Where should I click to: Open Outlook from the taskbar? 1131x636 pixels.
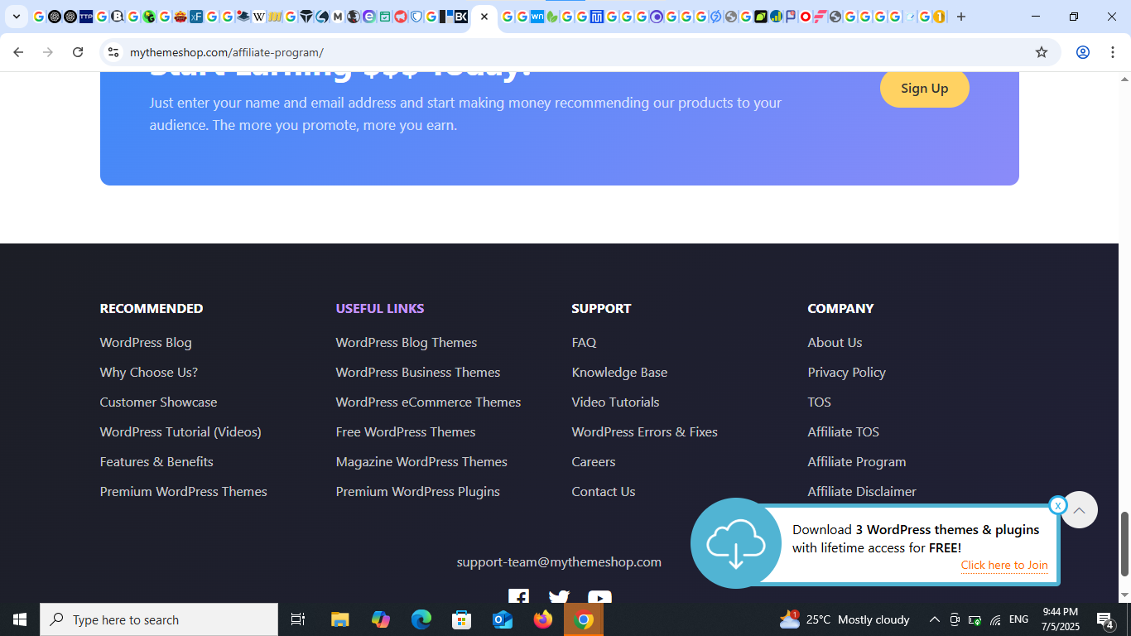(503, 619)
